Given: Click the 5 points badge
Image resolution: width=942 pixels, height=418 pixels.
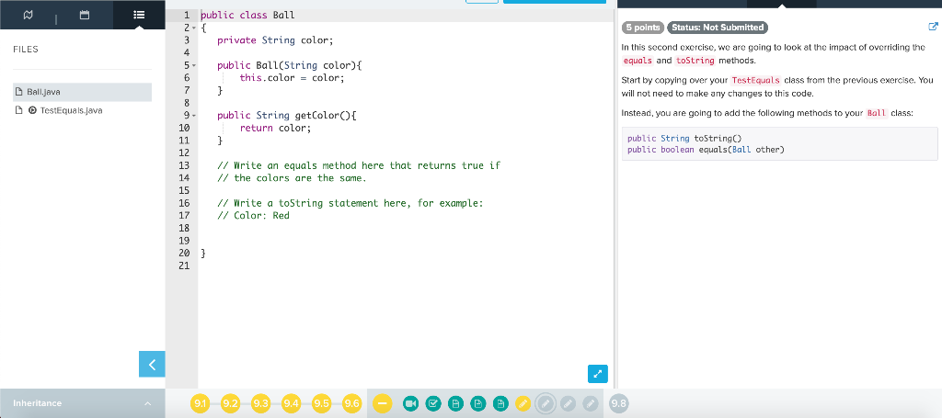Looking at the screenshot, I should pos(643,27).
